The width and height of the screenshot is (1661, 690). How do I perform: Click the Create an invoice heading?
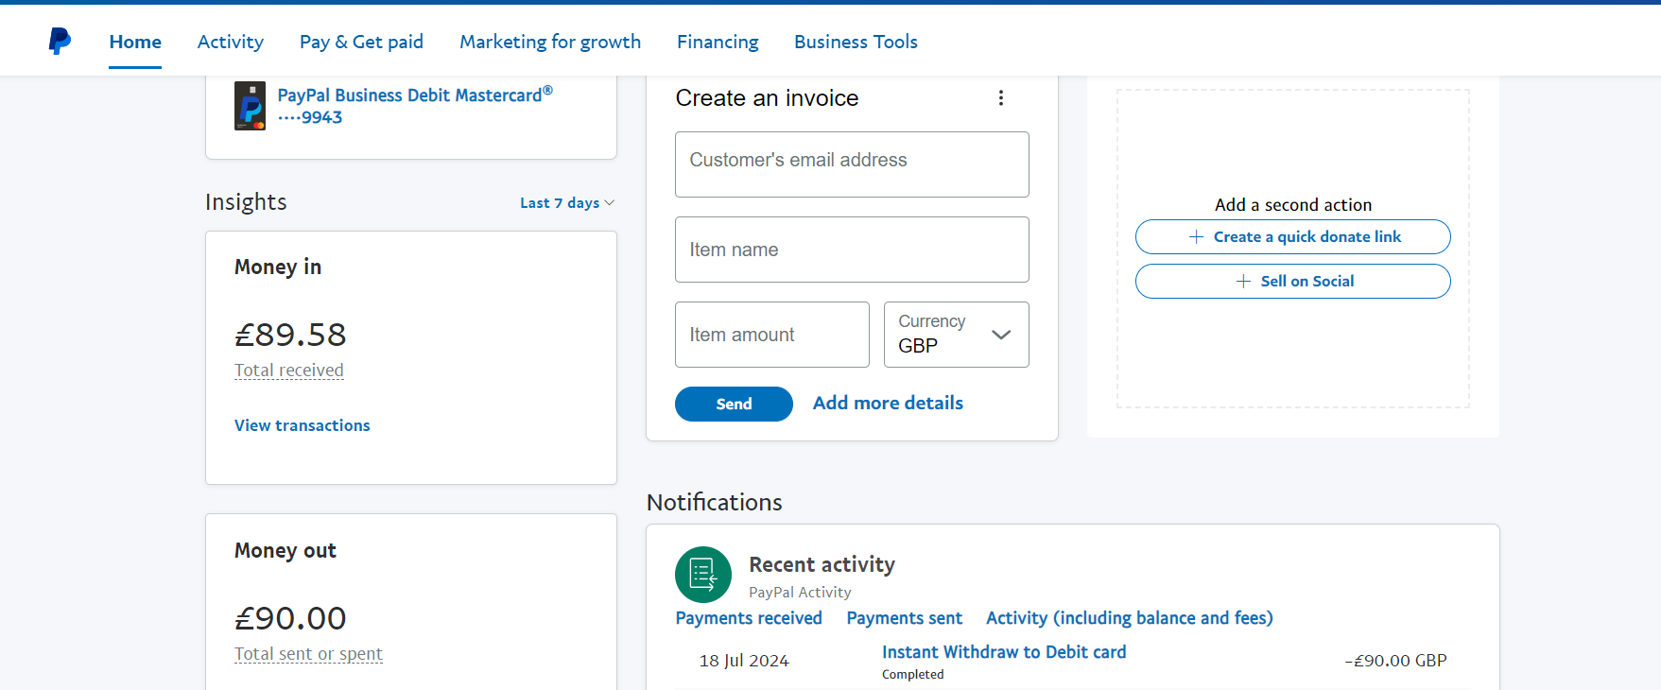pyautogui.click(x=767, y=98)
